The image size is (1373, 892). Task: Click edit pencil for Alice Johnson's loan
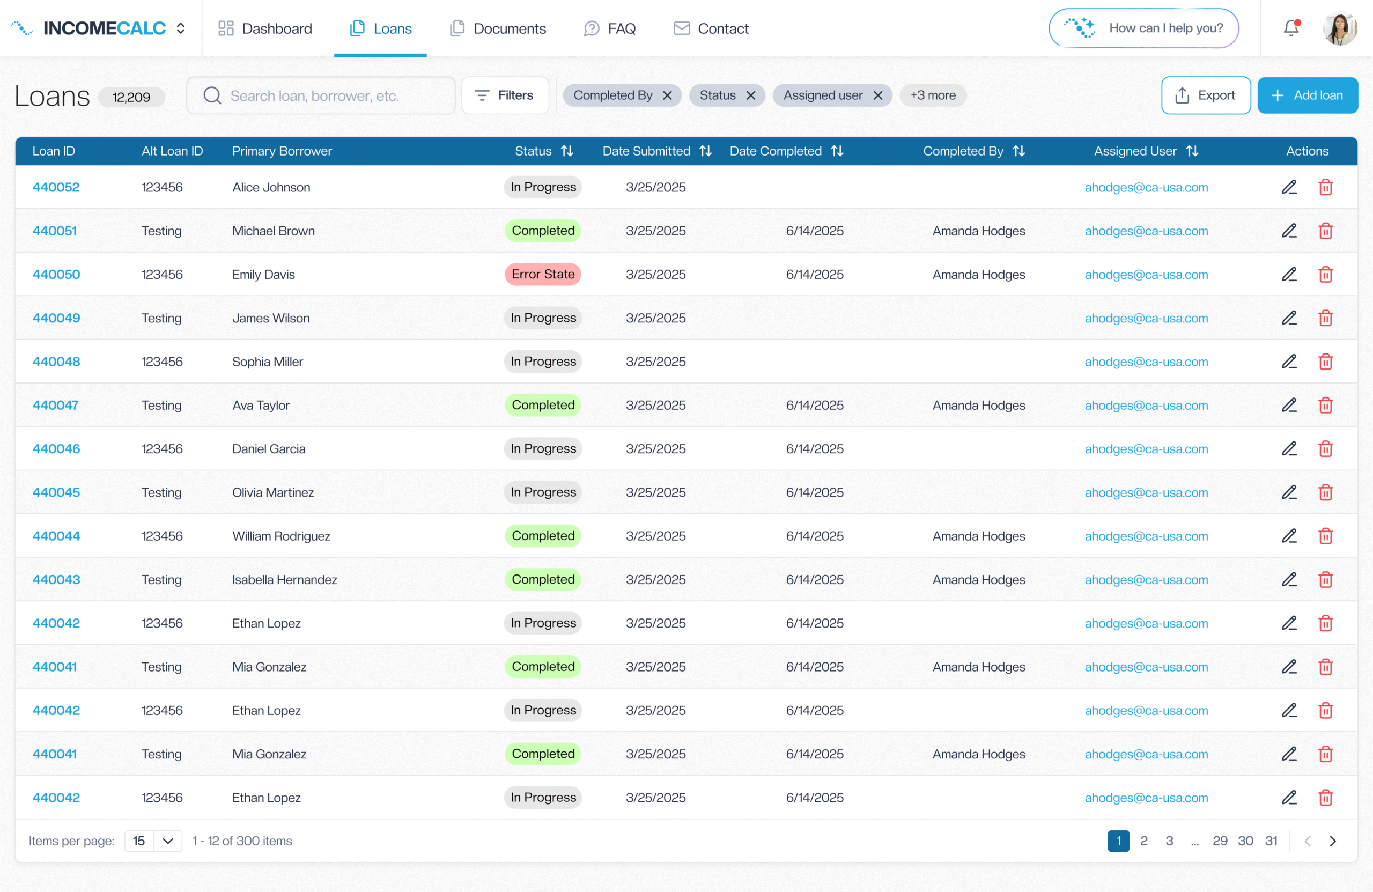tap(1289, 187)
